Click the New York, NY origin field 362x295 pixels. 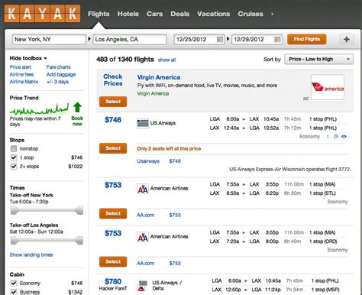pos(49,40)
